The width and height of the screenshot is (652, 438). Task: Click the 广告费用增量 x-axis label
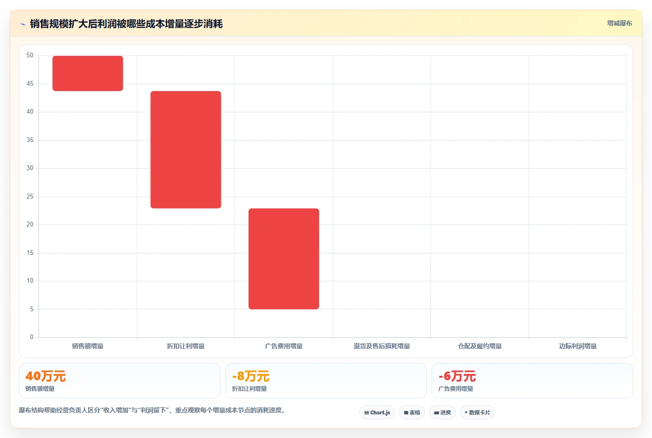point(284,346)
